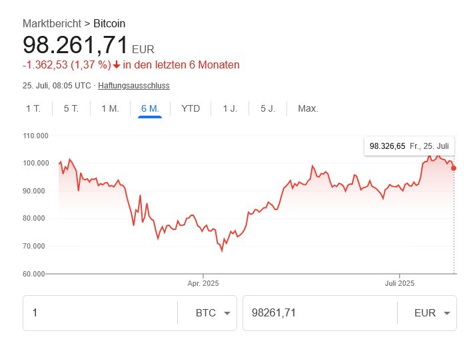Click the 98.326,65 price tooltip
This screenshot has height=339, width=475.
409,146
